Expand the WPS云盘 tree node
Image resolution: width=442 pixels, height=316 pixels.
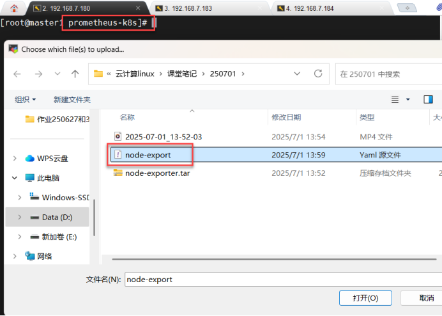click(15, 158)
